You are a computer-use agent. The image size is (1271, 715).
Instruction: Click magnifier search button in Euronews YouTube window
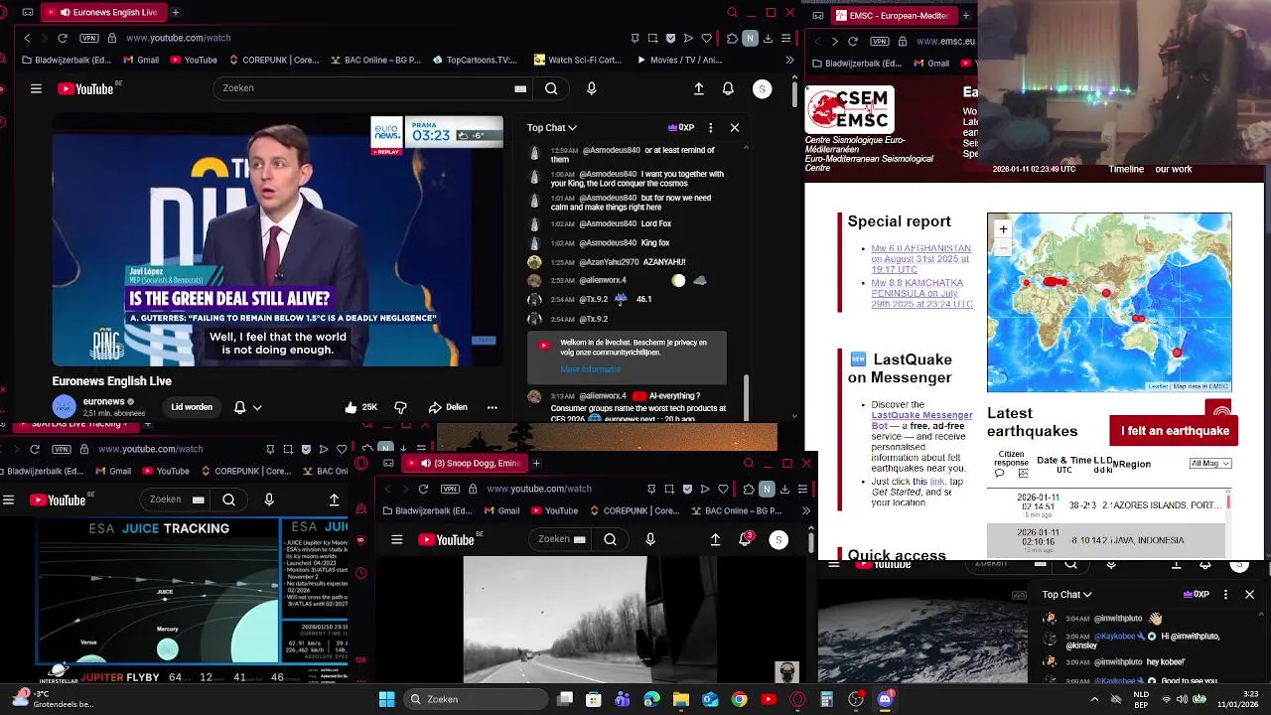[x=551, y=88]
